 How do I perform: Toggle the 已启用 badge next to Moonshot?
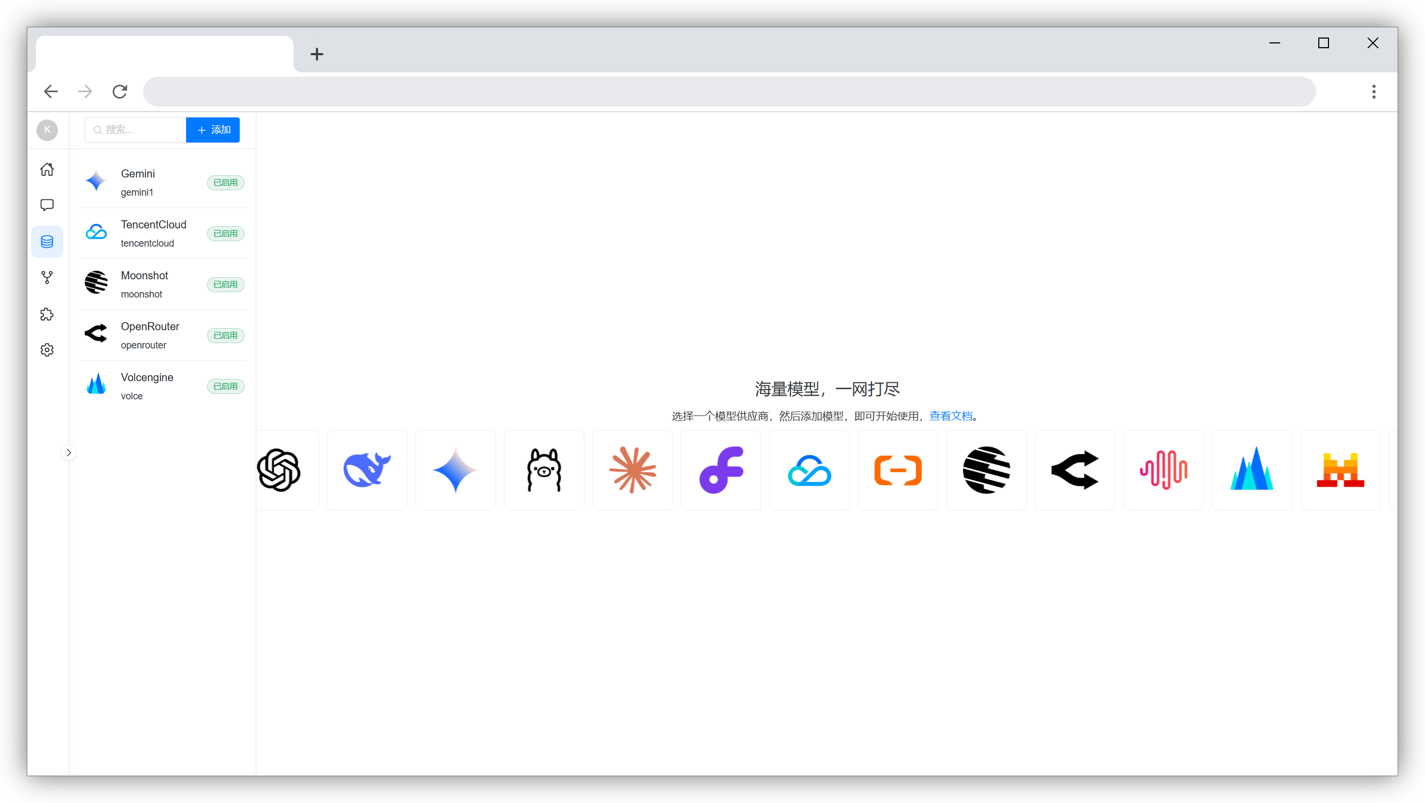tap(225, 284)
